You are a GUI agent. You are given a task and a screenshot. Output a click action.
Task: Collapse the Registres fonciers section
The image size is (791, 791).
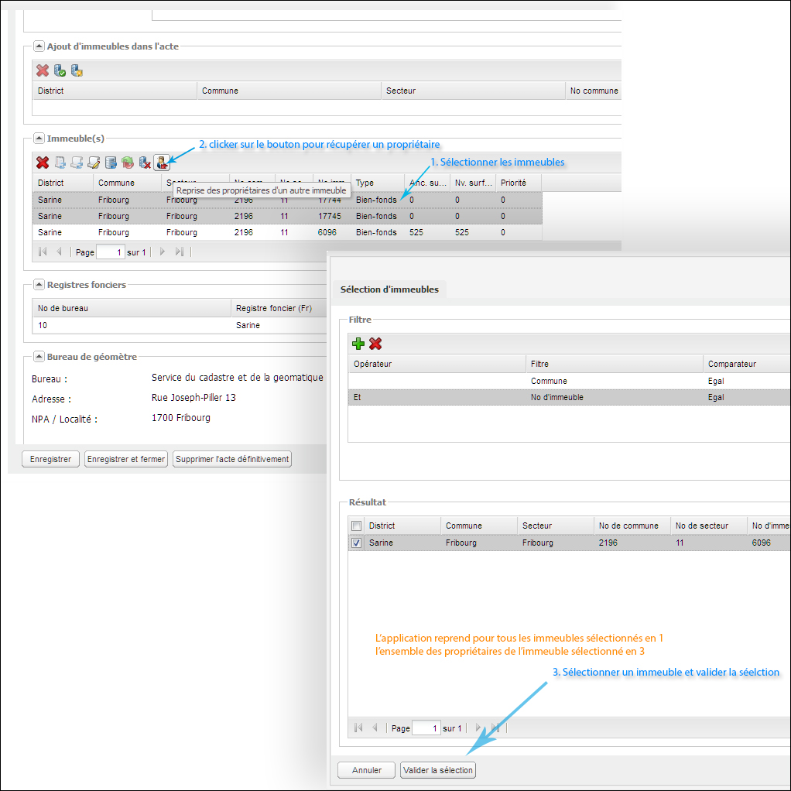39,285
